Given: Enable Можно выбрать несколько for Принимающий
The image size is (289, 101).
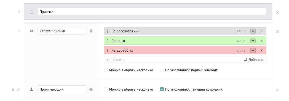Looking at the screenshot, I should [106, 89].
